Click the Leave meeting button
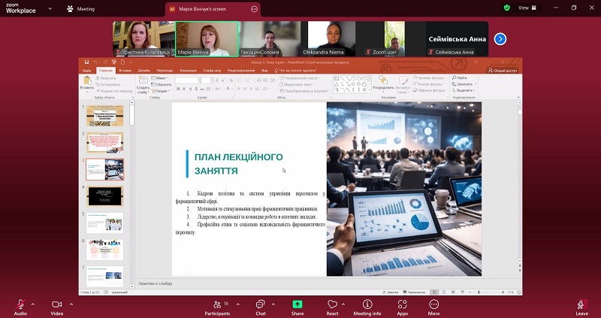 pyautogui.click(x=581, y=304)
